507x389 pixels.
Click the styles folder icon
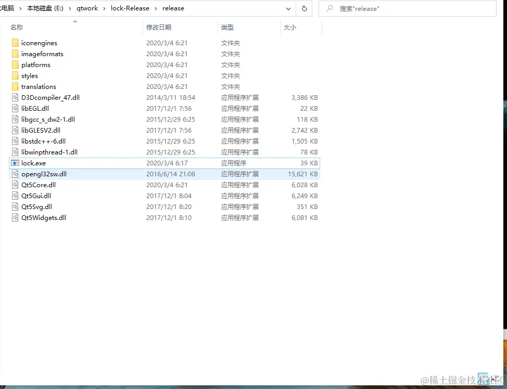[x=15, y=75]
